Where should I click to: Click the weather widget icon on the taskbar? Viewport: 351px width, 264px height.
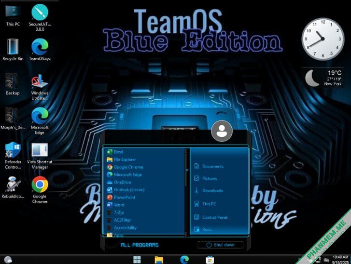pos(8,260)
